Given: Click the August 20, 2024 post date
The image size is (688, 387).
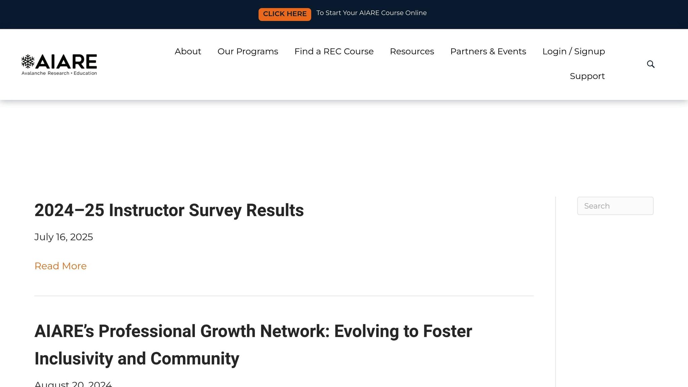Looking at the screenshot, I should [73, 384].
